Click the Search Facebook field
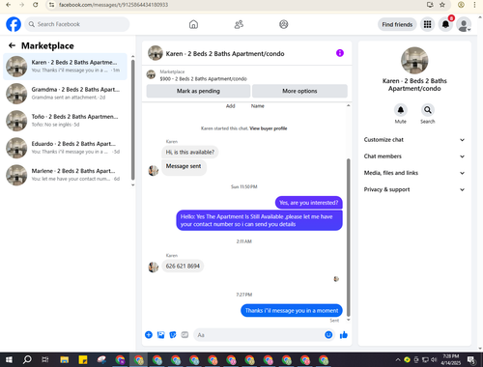The image size is (483, 367). click(77, 24)
